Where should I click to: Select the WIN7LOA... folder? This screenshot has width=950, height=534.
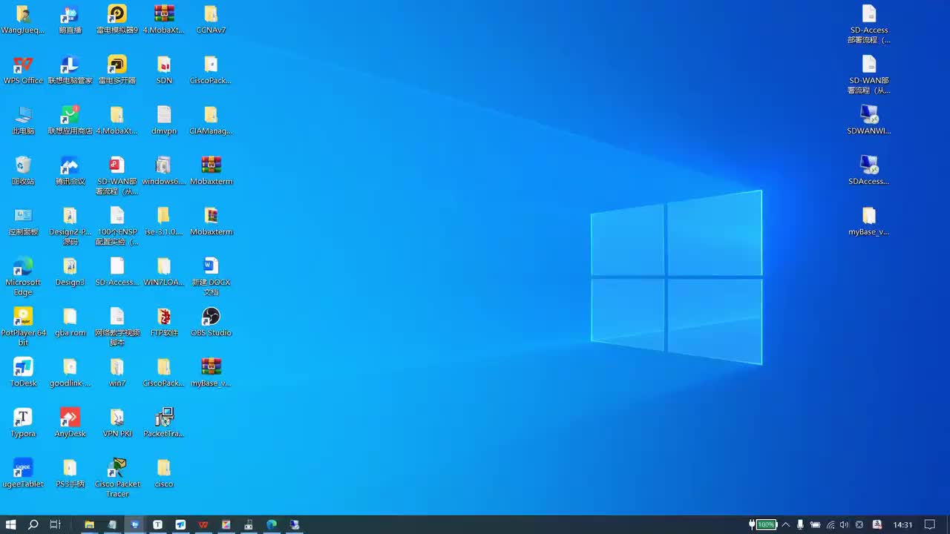164,271
